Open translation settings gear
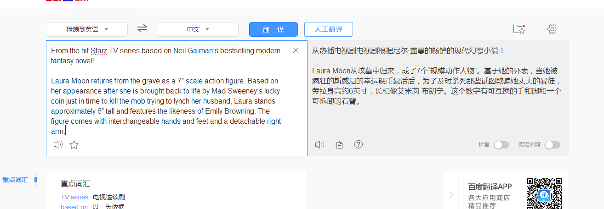Image resolution: width=604 pixels, height=209 pixels. click(x=552, y=29)
